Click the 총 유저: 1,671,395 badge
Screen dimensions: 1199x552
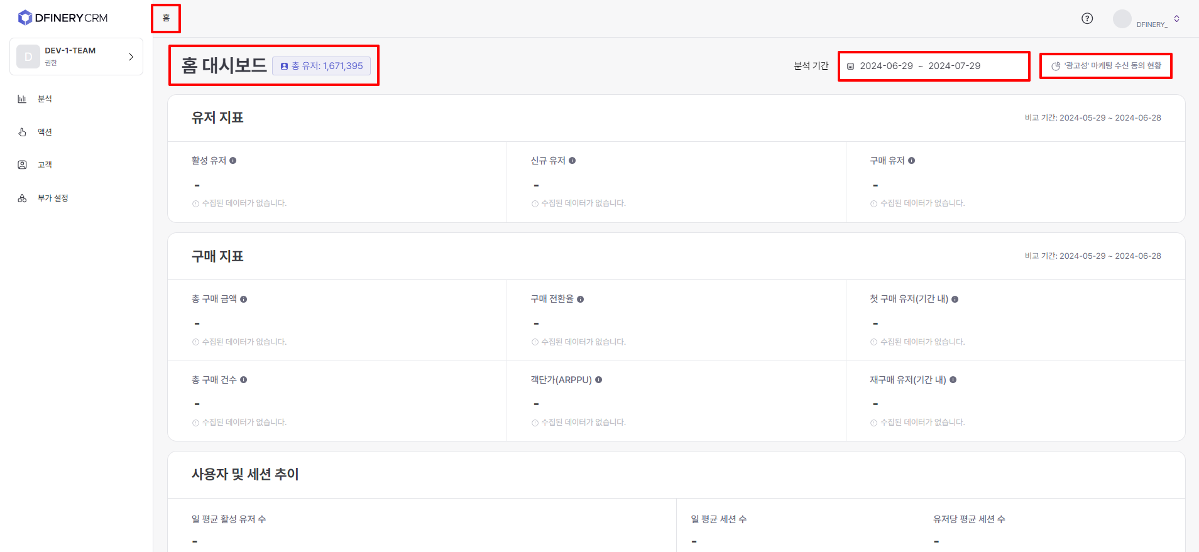pyautogui.click(x=322, y=66)
